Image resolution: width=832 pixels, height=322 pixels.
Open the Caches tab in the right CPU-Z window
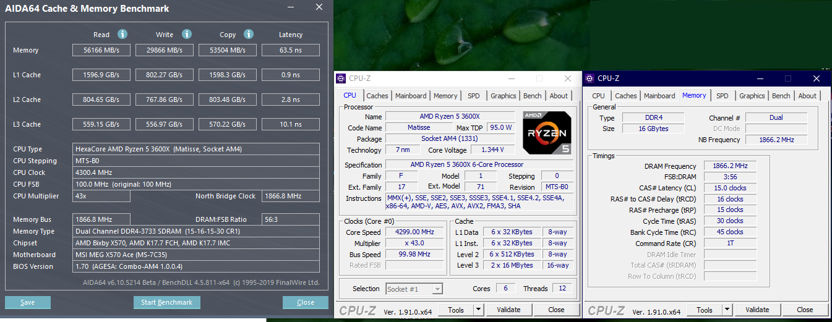pyautogui.click(x=626, y=96)
